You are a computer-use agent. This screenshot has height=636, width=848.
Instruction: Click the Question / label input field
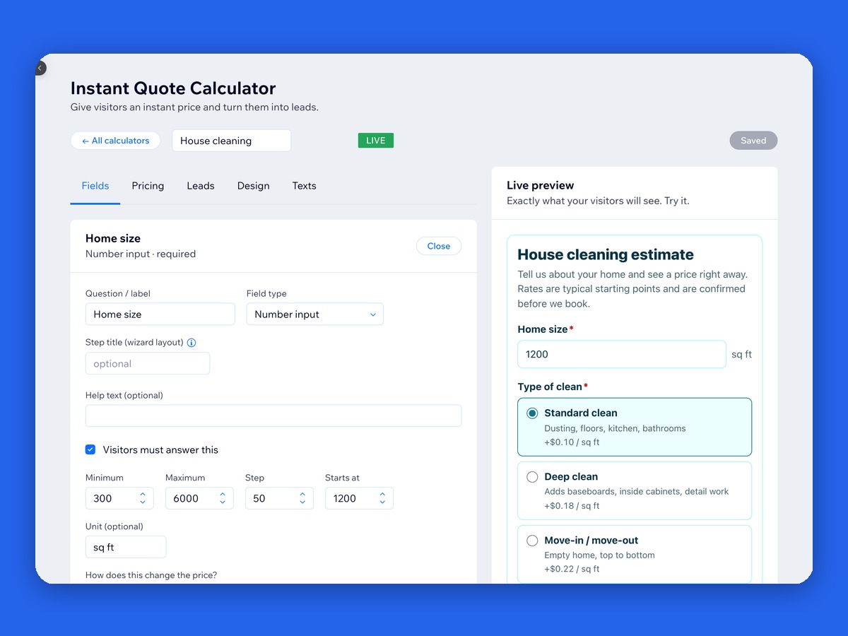click(160, 314)
